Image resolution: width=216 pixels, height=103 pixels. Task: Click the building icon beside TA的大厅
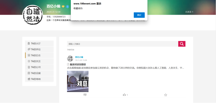pyautogui.click(x=29, y=43)
